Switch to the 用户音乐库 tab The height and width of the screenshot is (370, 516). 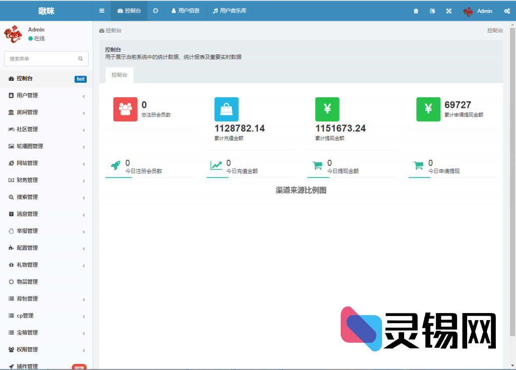point(229,11)
